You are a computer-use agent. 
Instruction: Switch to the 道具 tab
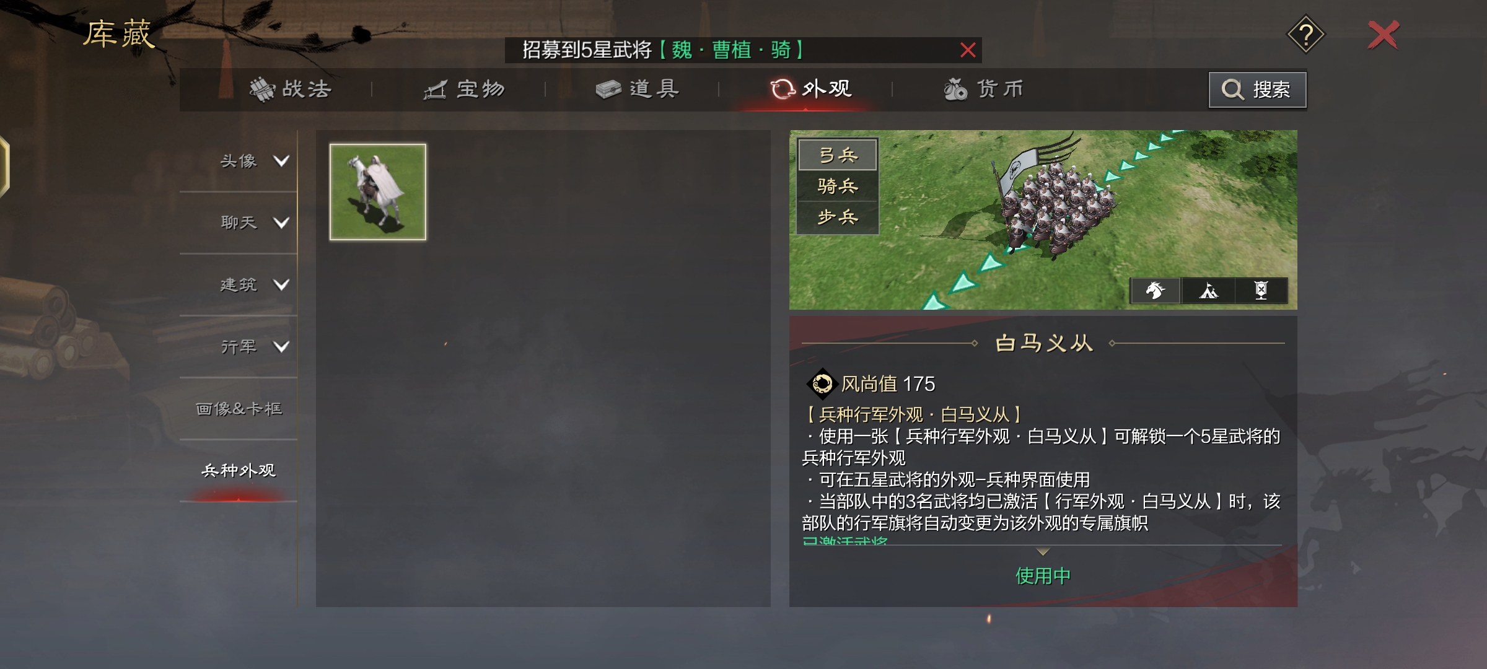coord(638,89)
